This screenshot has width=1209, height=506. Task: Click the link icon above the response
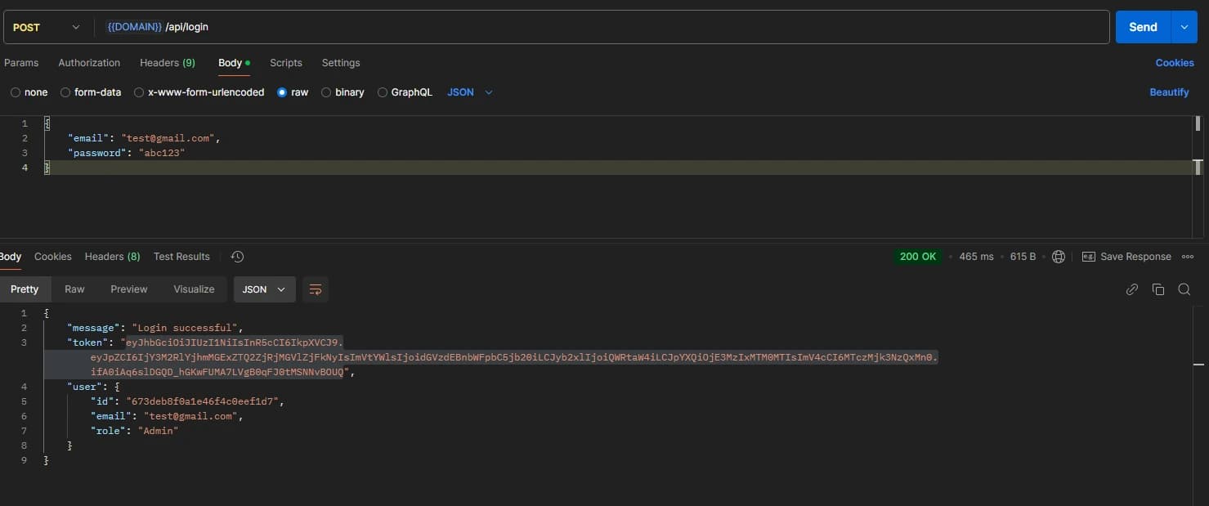[1132, 289]
